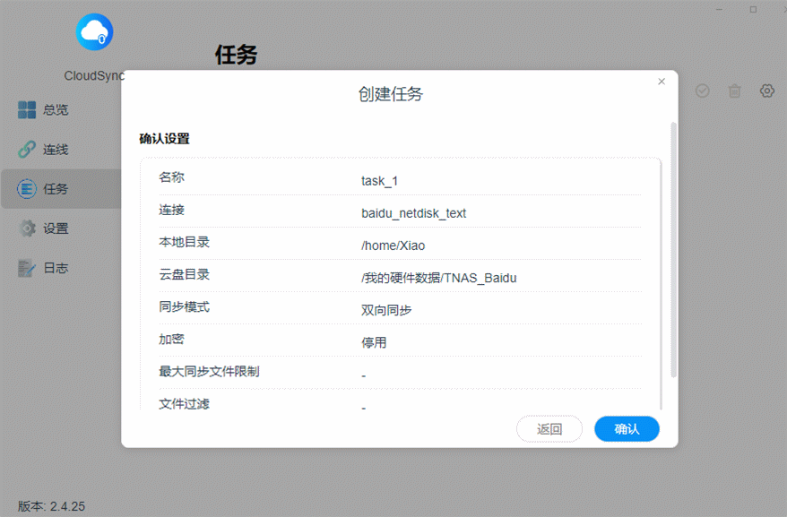Click the task name value task_1

click(x=379, y=181)
